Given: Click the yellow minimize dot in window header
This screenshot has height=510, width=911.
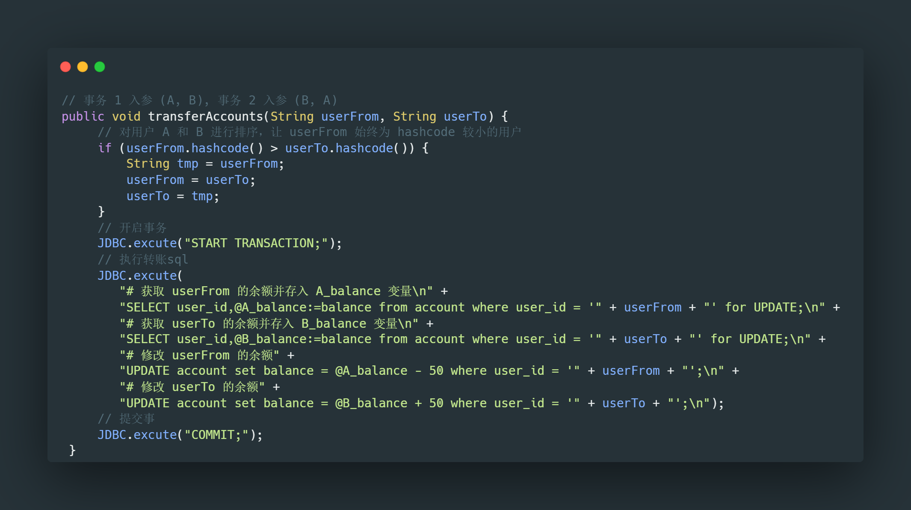Looking at the screenshot, I should click(83, 67).
